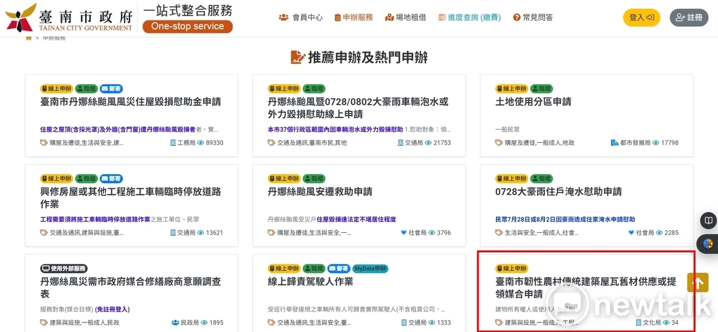Open 土地使用分區申請 card
Viewport: 718px width, 332px height.
click(x=533, y=102)
